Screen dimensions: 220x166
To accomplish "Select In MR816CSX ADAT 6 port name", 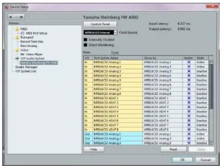I will point(118,120).
